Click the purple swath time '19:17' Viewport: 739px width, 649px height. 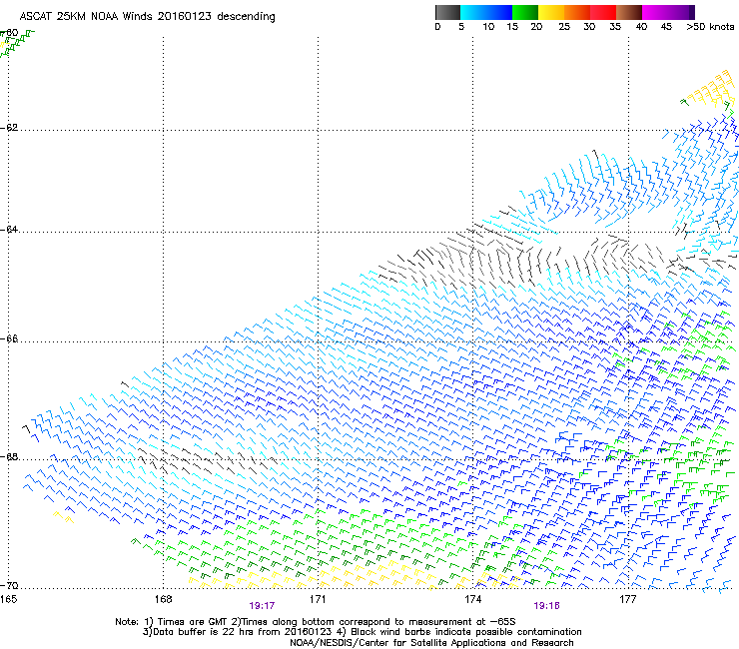(262, 606)
